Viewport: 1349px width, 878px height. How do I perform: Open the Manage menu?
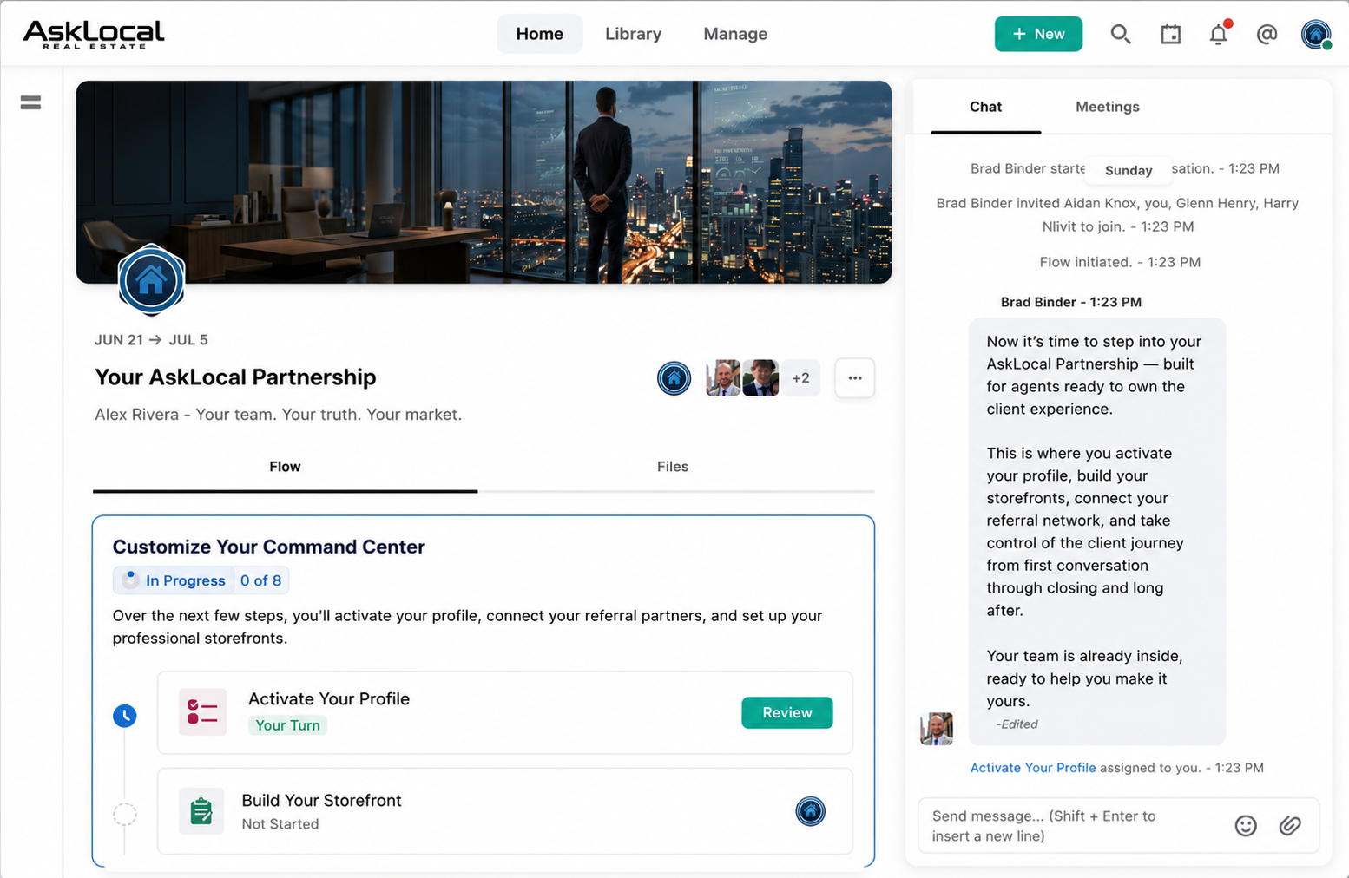735,34
